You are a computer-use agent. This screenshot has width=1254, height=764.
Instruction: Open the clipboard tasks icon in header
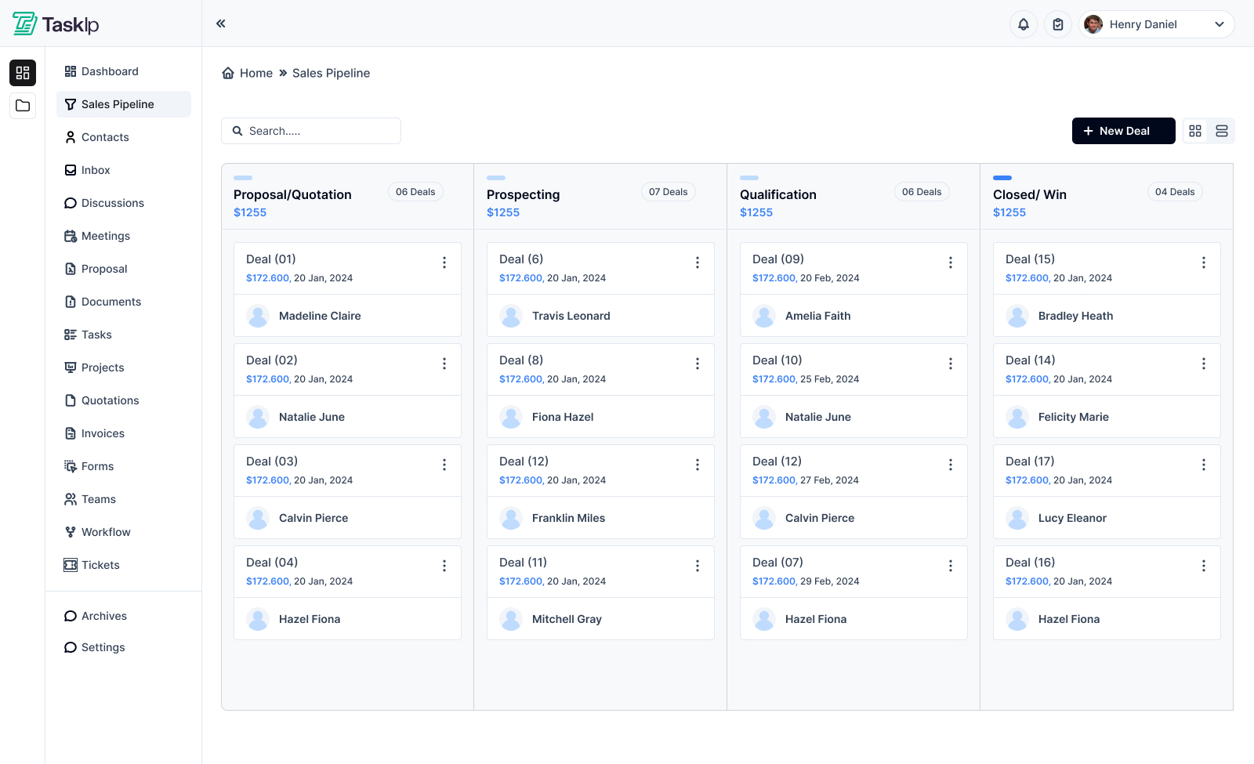(1058, 24)
